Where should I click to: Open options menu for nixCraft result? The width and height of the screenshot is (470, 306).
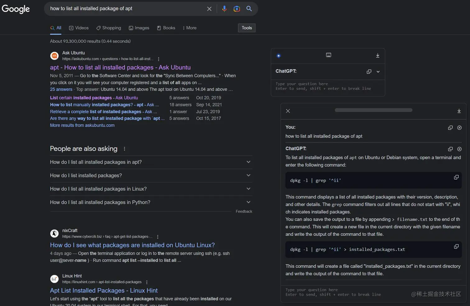point(158,237)
